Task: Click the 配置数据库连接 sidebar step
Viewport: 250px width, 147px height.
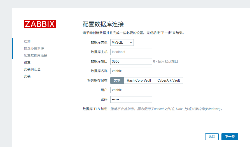Action: (36, 55)
